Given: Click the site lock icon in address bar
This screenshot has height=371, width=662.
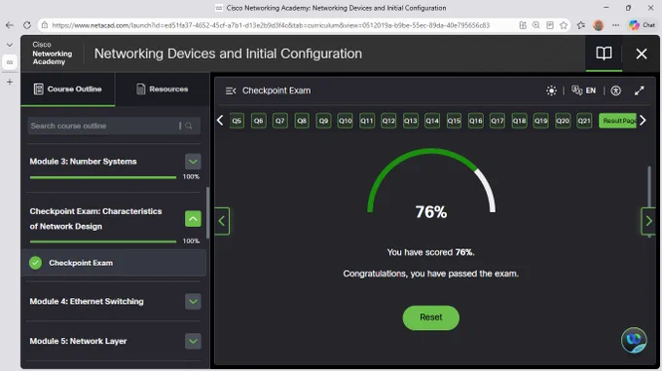Looking at the screenshot, I should 45,25.
